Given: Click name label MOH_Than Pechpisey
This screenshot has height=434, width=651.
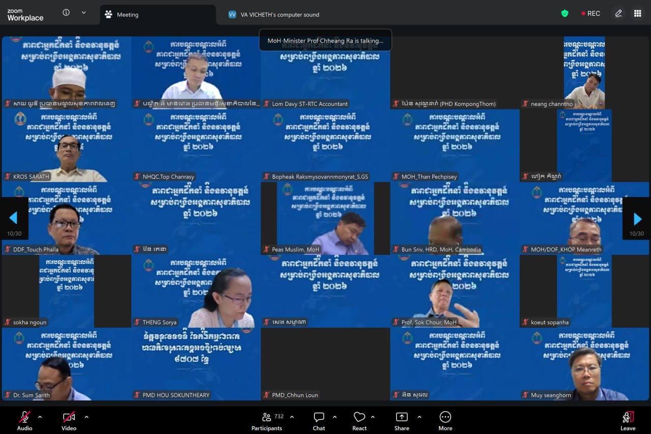Looking at the screenshot, I should click(429, 177).
